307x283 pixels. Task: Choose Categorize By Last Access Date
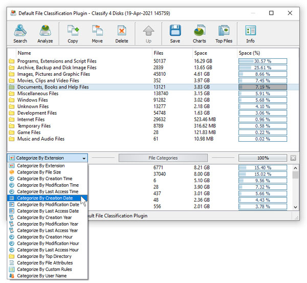[48, 211]
